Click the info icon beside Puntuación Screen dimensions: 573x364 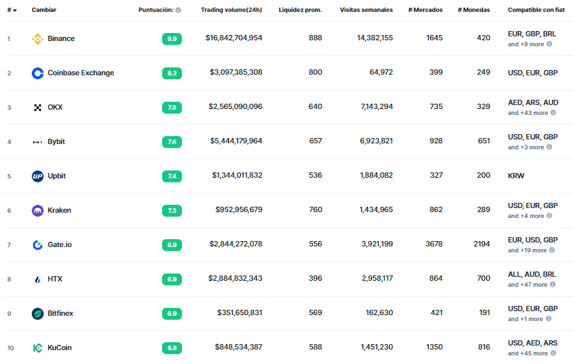pos(178,10)
